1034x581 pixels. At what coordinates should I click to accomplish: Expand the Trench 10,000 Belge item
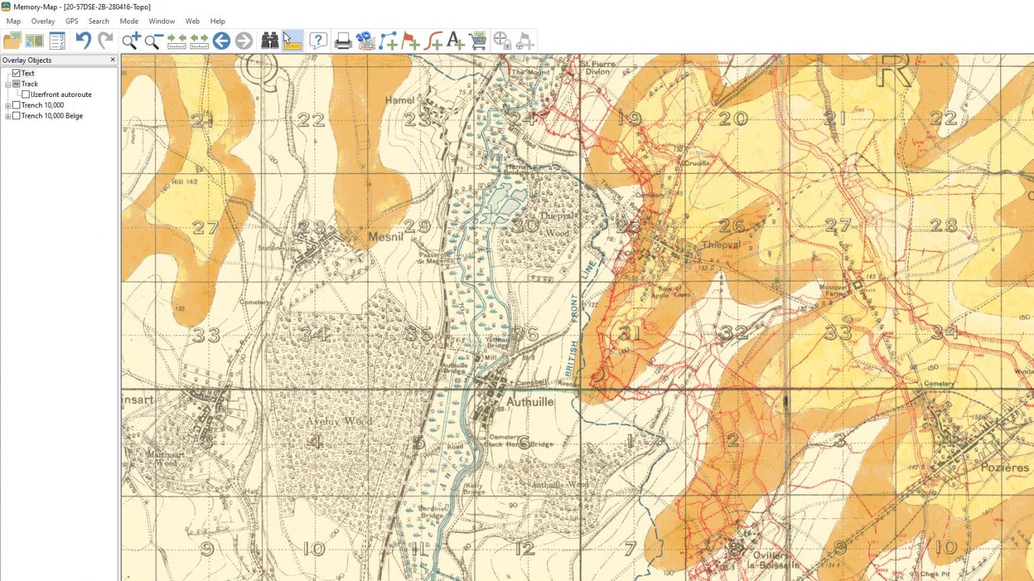(x=8, y=116)
